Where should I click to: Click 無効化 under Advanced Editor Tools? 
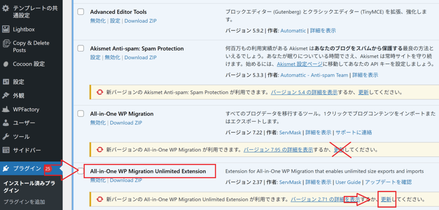click(98, 21)
